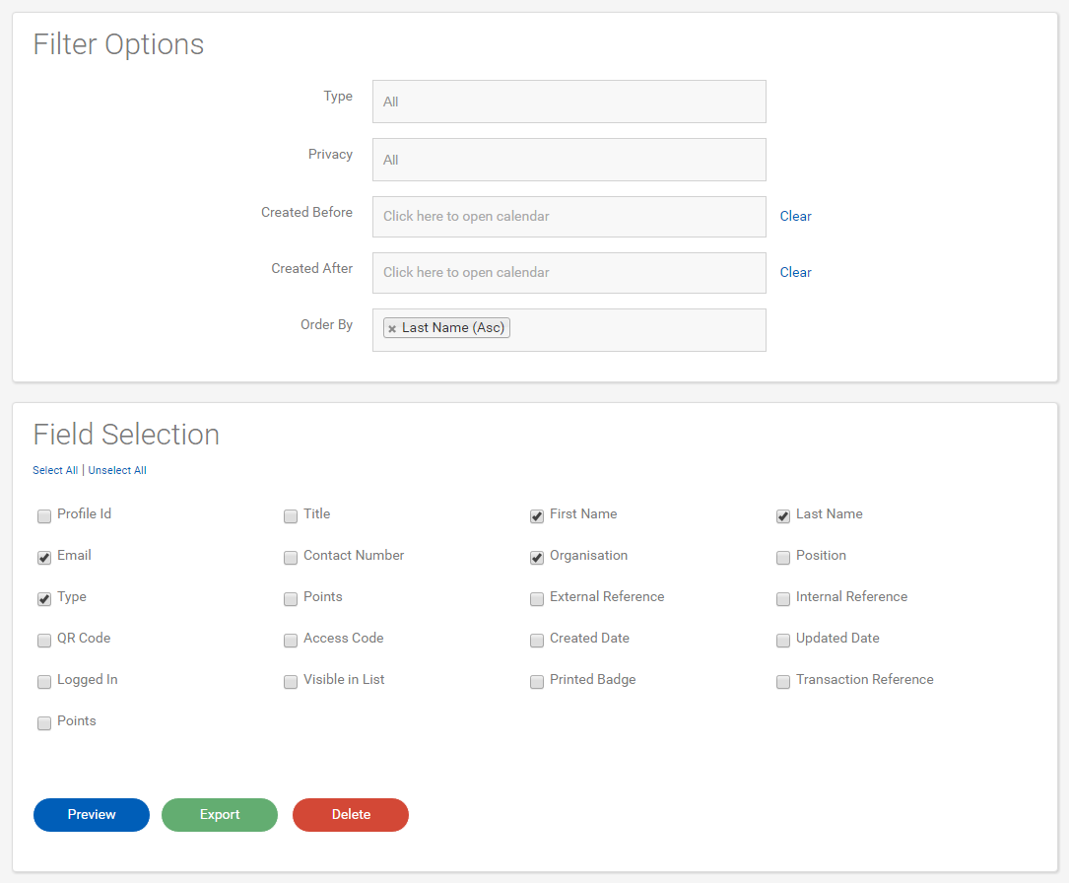Open the Order By selection box

coord(568,330)
